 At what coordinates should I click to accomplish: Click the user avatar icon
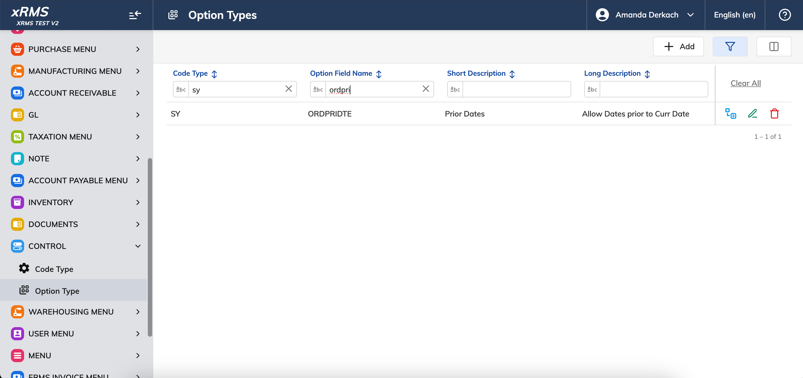point(602,15)
